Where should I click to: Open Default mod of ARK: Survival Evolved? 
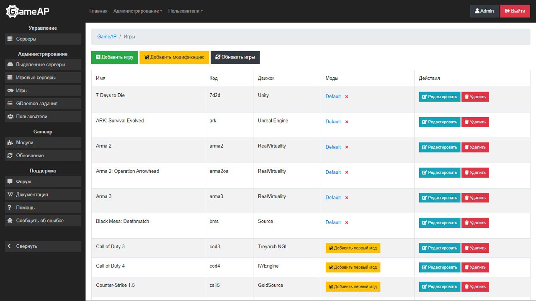point(333,122)
